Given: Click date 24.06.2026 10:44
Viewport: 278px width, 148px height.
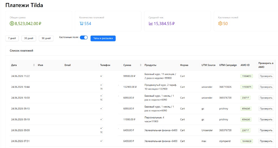Looking at the screenshot, I should [20, 87].
